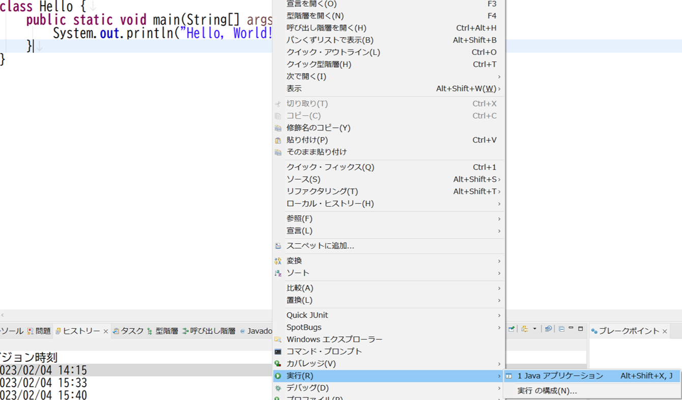Click the Breakpoints tab double-dot icon
682x400 pixels.
[594, 330]
